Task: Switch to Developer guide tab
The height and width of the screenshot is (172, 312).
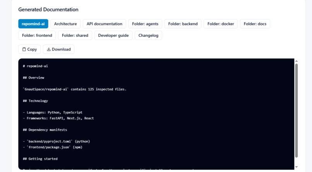Action: pos(113,35)
